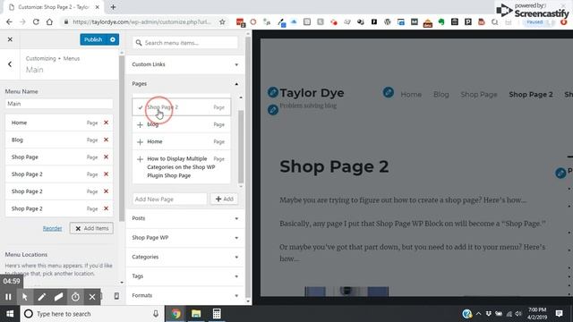Remove the Home menu item
573x322 pixels.
[x=106, y=123]
